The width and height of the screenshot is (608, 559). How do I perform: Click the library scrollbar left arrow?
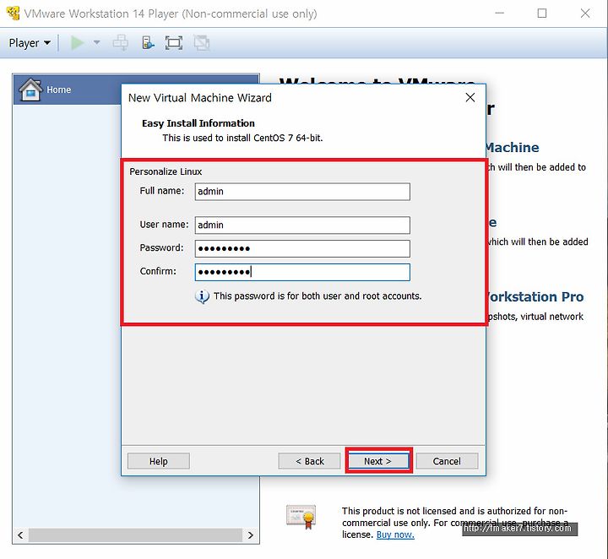(20, 535)
